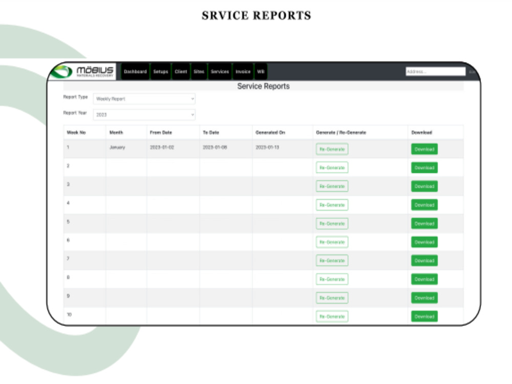Re-Generate the week 8 report
The height and width of the screenshot is (384, 512).
coord(332,279)
